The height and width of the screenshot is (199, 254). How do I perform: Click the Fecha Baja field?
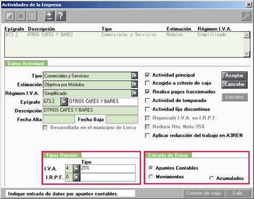click(122, 119)
